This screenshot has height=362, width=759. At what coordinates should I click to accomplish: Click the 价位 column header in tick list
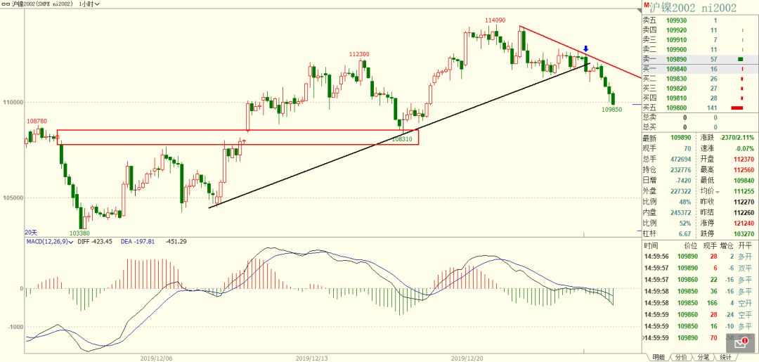point(690,246)
